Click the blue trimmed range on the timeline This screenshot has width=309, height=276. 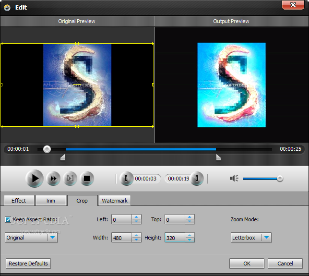coord(141,149)
